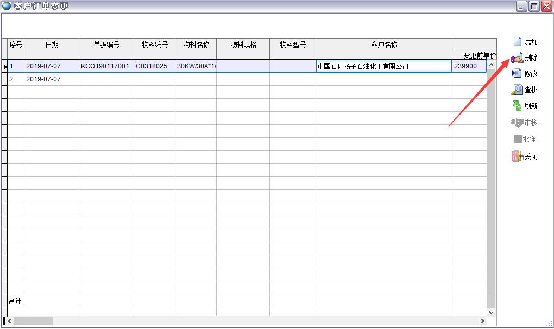Click the 物料编号 column header

tap(155, 45)
